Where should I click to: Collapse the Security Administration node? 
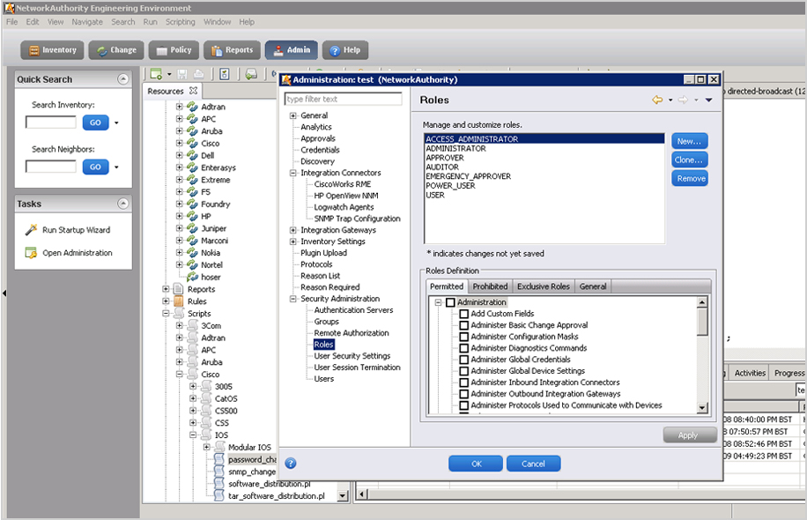[x=292, y=299]
